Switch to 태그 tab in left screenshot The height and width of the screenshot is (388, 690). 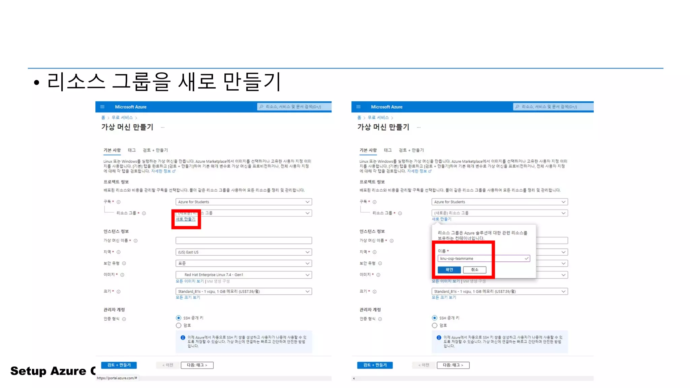click(132, 150)
